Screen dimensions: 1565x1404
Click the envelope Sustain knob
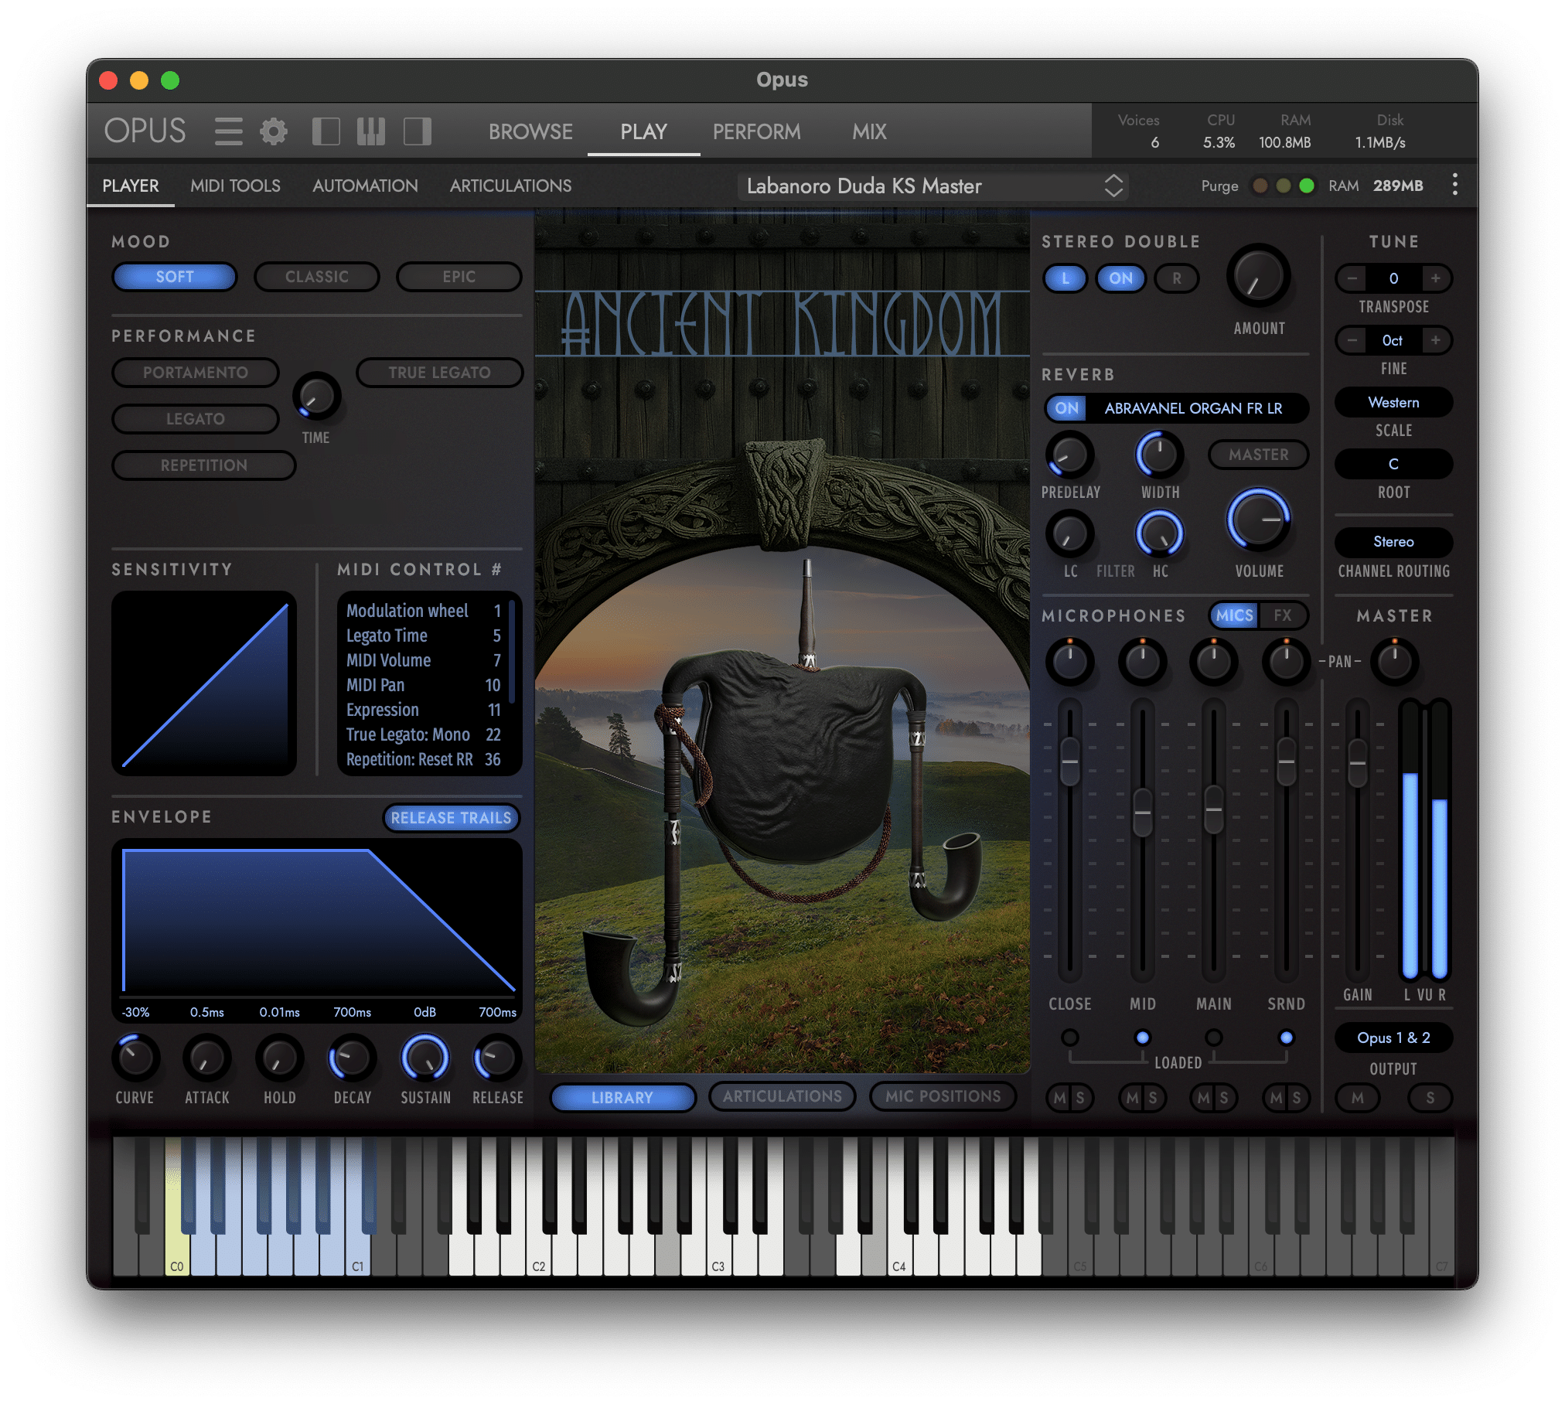424,1058
